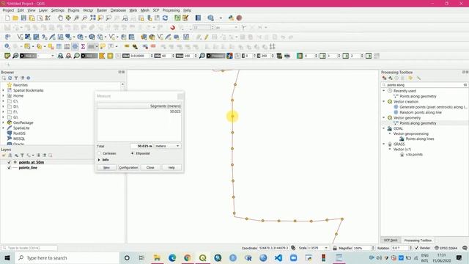Click the EPSG:32644 CRS button
469x264 pixels.
tap(446, 248)
